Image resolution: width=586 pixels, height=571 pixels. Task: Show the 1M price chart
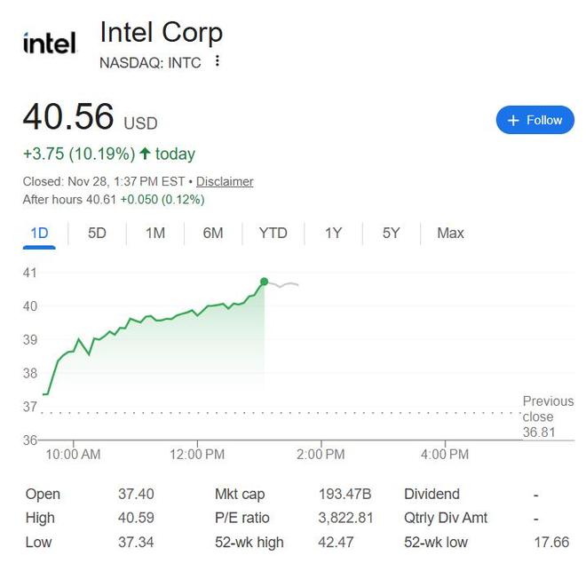[155, 233]
